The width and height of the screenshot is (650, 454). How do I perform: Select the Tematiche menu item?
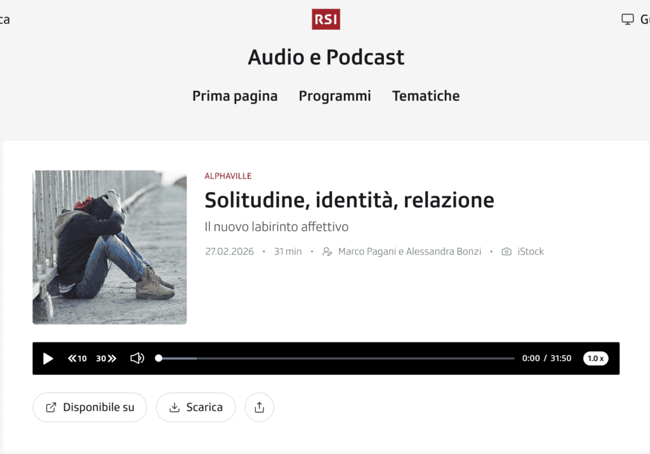425,96
